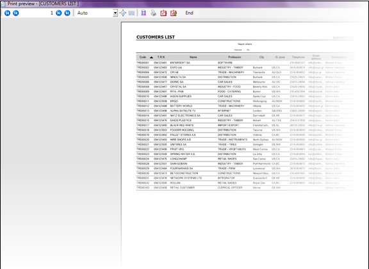Image resolution: width=369 pixels, height=269 pixels.
Task: Click the Name column header
Action: 193,57
